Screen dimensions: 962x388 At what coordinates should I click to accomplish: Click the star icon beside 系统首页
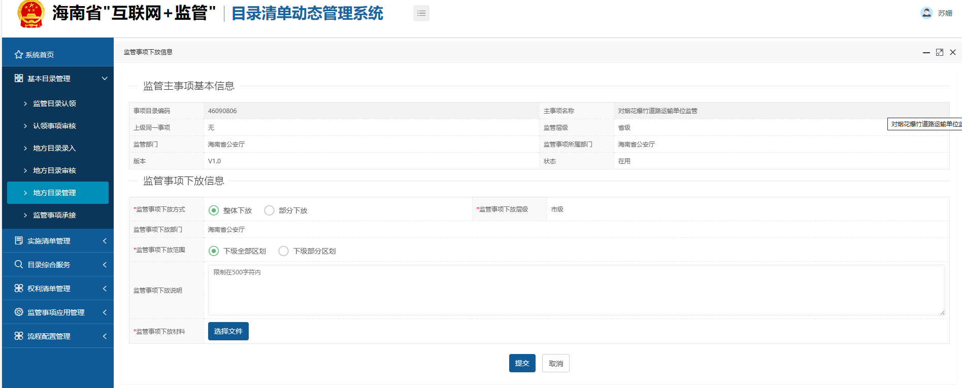coord(19,54)
